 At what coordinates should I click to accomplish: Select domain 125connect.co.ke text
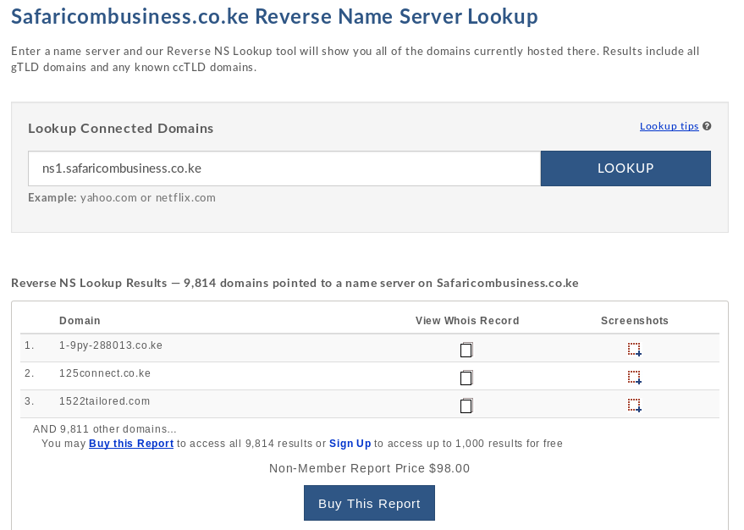pos(105,373)
